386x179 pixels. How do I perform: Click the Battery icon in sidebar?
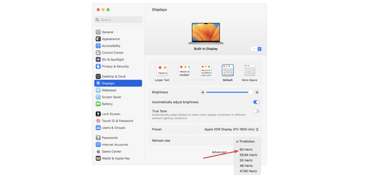98,104
